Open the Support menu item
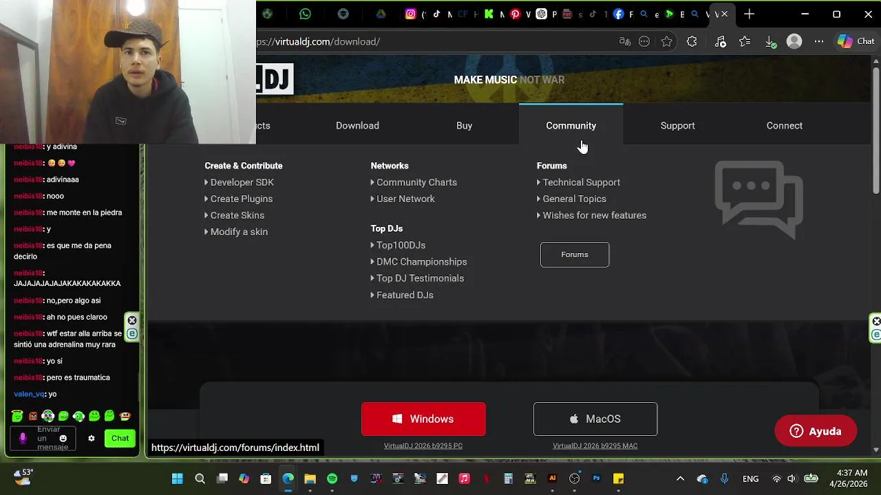The width and height of the screenshot is (881, 495). (677, 125)
